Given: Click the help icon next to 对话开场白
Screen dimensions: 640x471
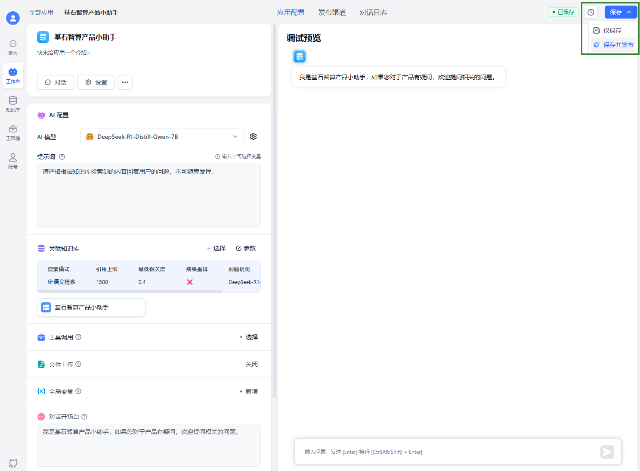Looking at the screenshot, I should click(x=84, y=417).
